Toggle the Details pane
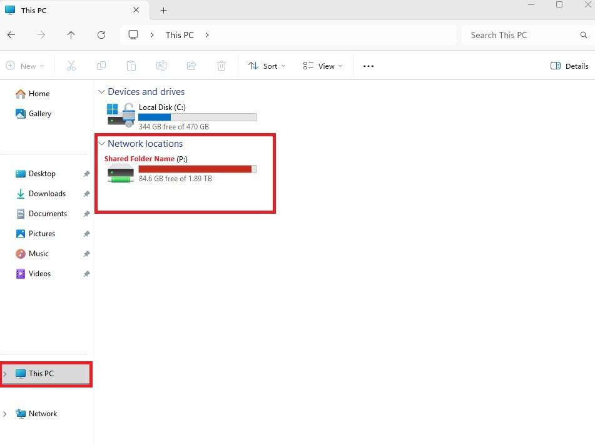The height and width of the screenshot is (445, 595). click(569, 66)
